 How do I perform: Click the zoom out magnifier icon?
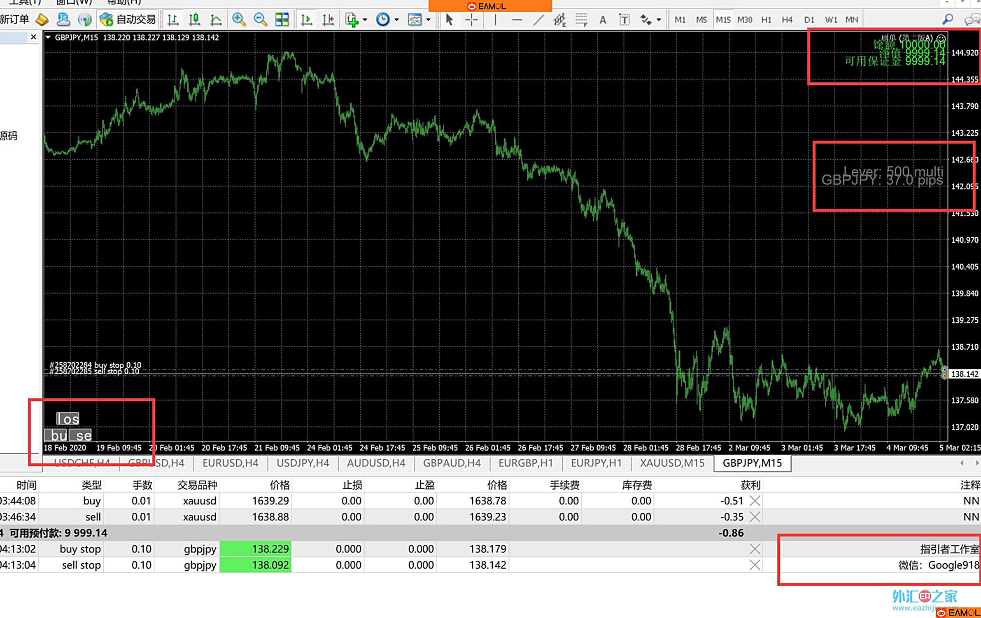pos(260,19)
